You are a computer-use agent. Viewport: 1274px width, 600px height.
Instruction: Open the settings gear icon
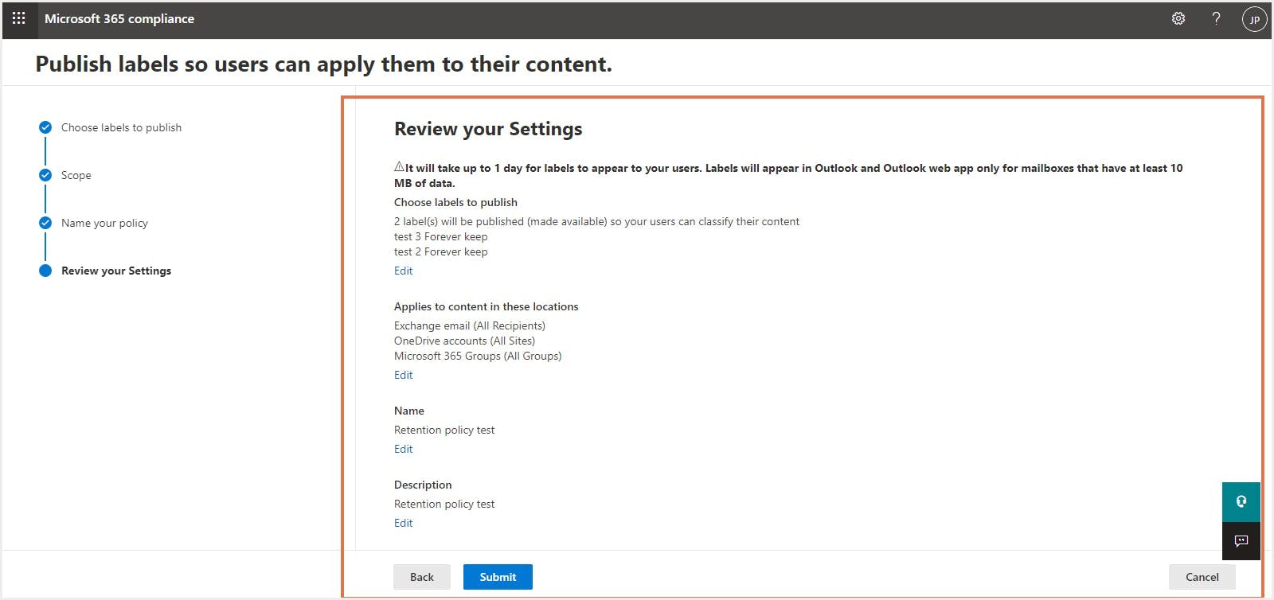[1178, 18]
